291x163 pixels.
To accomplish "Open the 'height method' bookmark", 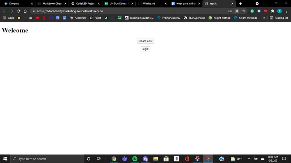I will [x=220, y=18].
